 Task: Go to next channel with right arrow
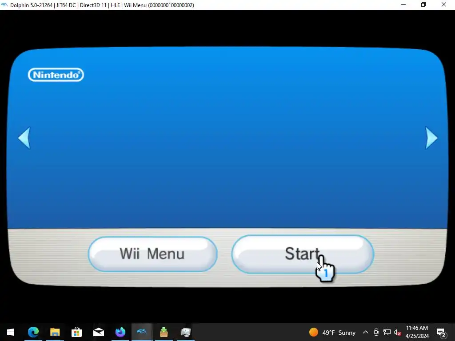coord(431,138)
